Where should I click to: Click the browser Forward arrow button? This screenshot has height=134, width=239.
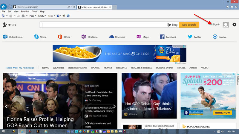pos(10,7)
